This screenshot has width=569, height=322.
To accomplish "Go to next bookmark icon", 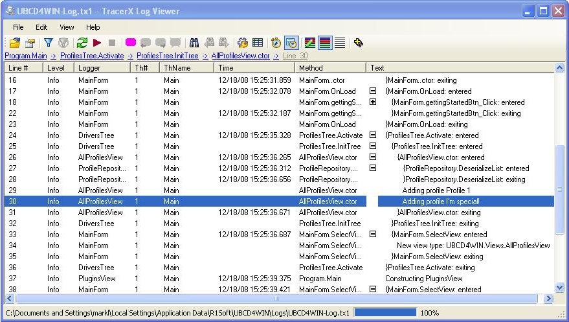I will tap(161, 43).
